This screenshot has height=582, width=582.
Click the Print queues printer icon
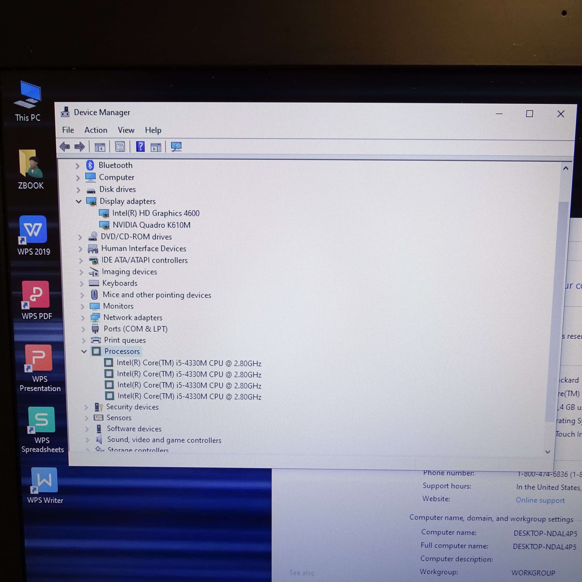(x=96, y=340)
